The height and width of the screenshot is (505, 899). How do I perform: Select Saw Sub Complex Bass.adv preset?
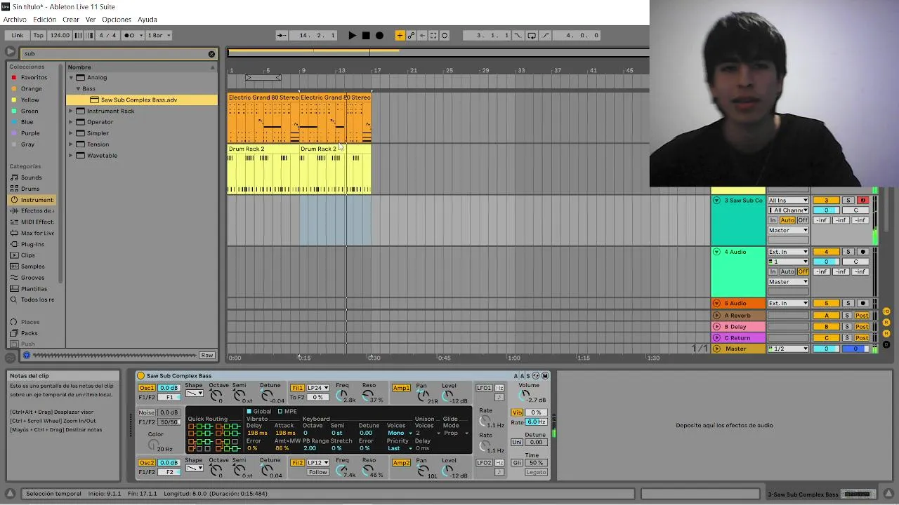coord(142,100)
